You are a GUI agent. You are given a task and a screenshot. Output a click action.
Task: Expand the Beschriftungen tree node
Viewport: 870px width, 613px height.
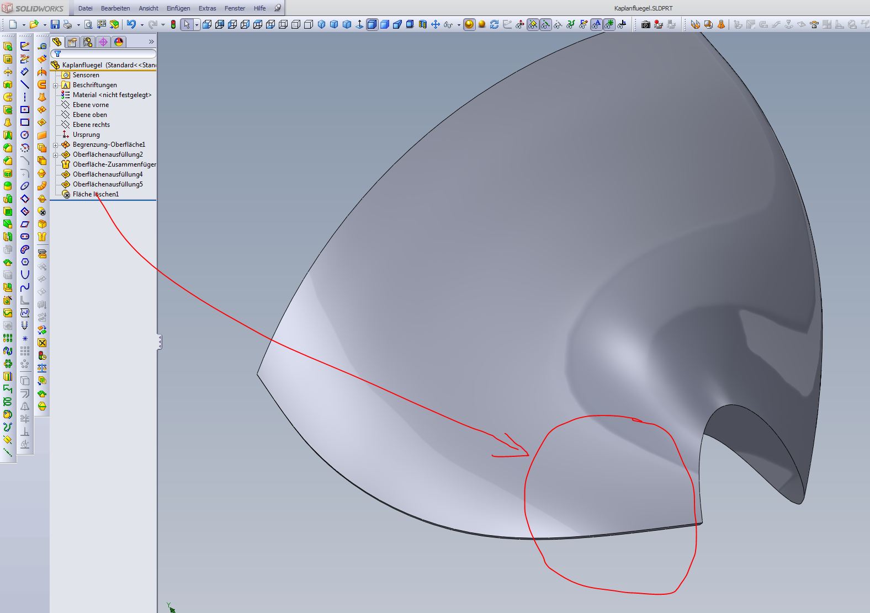tap(56, 86)
